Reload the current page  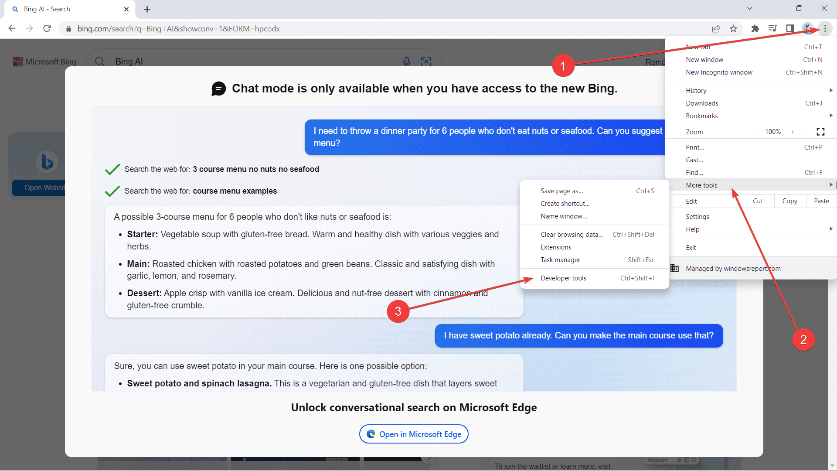[x=47, y=28]
